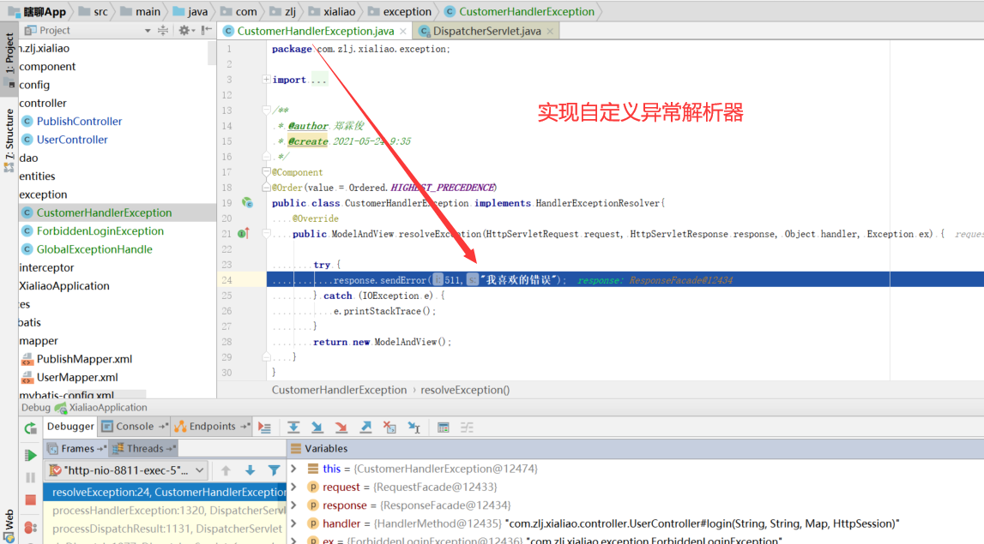Screen dimensions: 984x544
Task: Click the Hide Project panel icon
Action: pyautogui.click(x=207, y=30)
